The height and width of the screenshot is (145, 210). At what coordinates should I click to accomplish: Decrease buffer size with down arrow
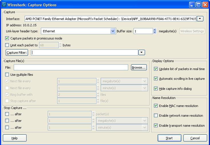(155, 33)
